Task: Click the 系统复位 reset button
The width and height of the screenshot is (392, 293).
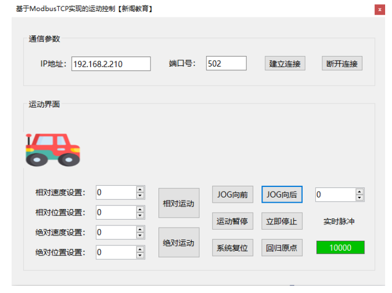Action: tap(232, 248)
